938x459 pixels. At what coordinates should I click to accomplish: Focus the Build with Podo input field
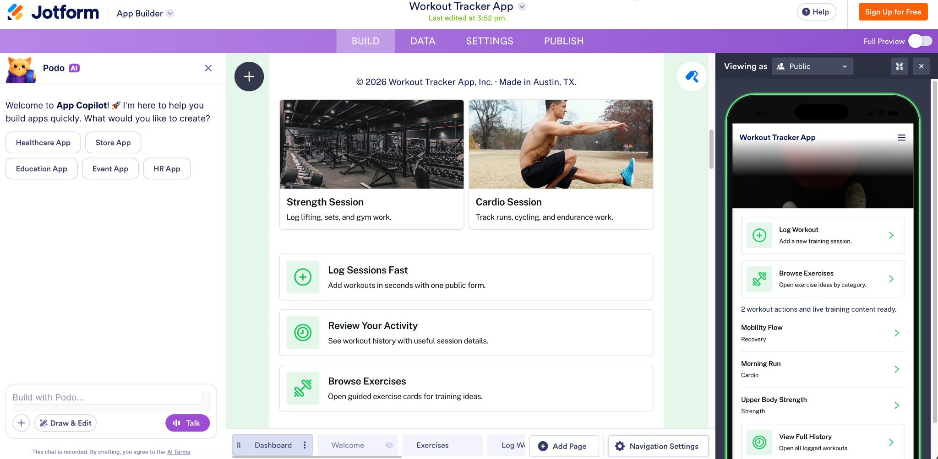coord(107,397)
